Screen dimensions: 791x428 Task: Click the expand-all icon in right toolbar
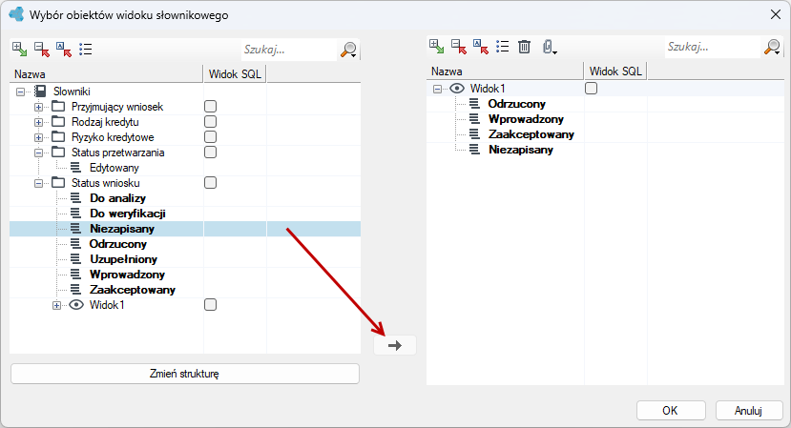[x=437, y=47]
